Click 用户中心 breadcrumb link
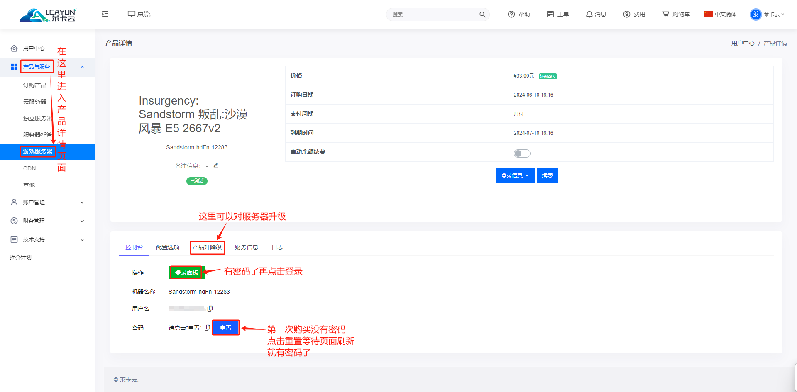The image size is (797, 392). [743, 43]
